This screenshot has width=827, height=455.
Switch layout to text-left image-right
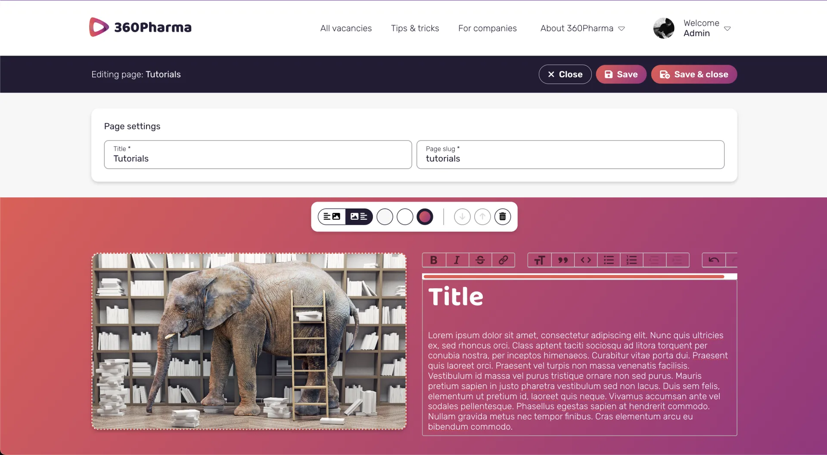click(x=332, y=217)
